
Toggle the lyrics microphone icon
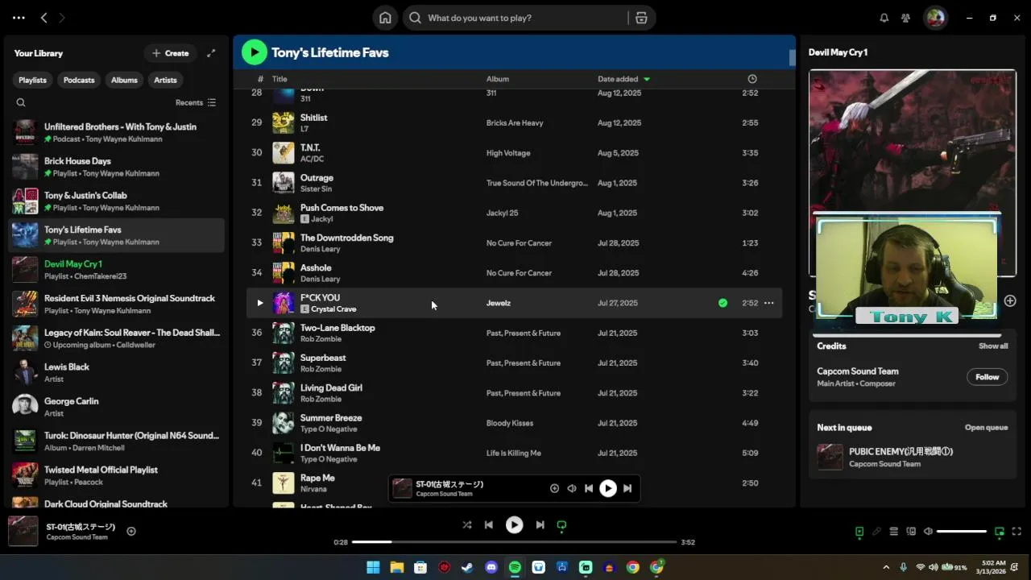point(876,532)
